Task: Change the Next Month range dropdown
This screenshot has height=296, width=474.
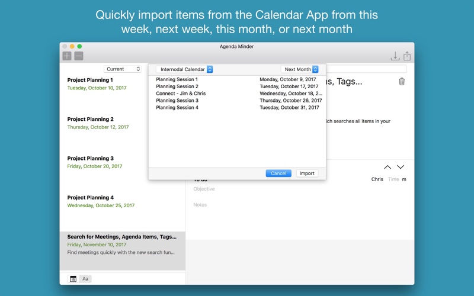Action: tap(300, 69)
